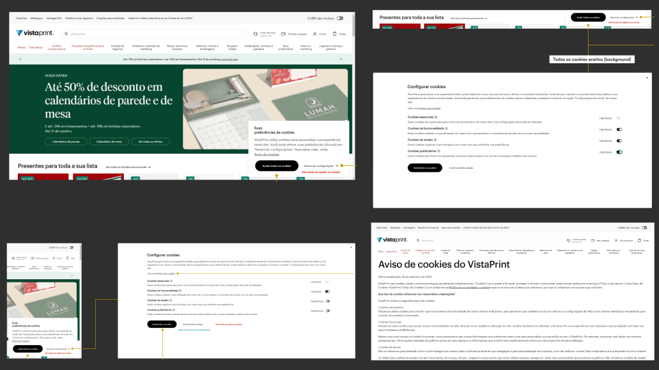The height and width of the screenshot is (370, 659).
Task: Click the Entrar person icon on main homepage
Action: (314, 34)
